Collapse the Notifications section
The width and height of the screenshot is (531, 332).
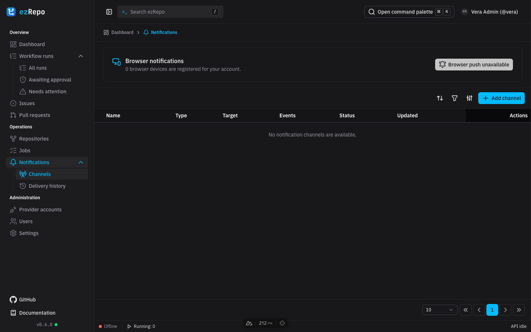coord(81,162)
